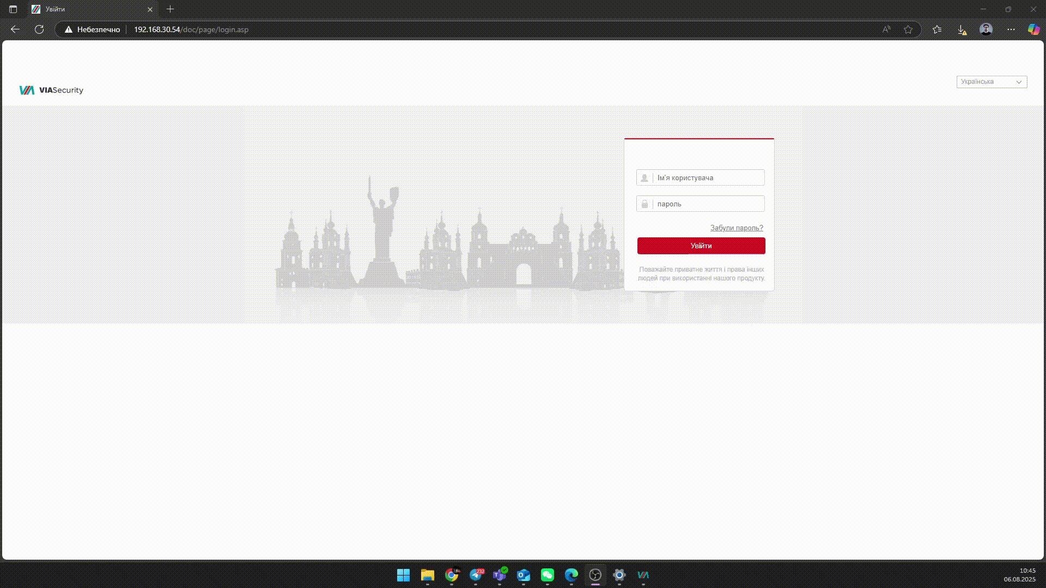Open the browser Downloads icon
The image size is (1046, 588).
click(962, 29)
